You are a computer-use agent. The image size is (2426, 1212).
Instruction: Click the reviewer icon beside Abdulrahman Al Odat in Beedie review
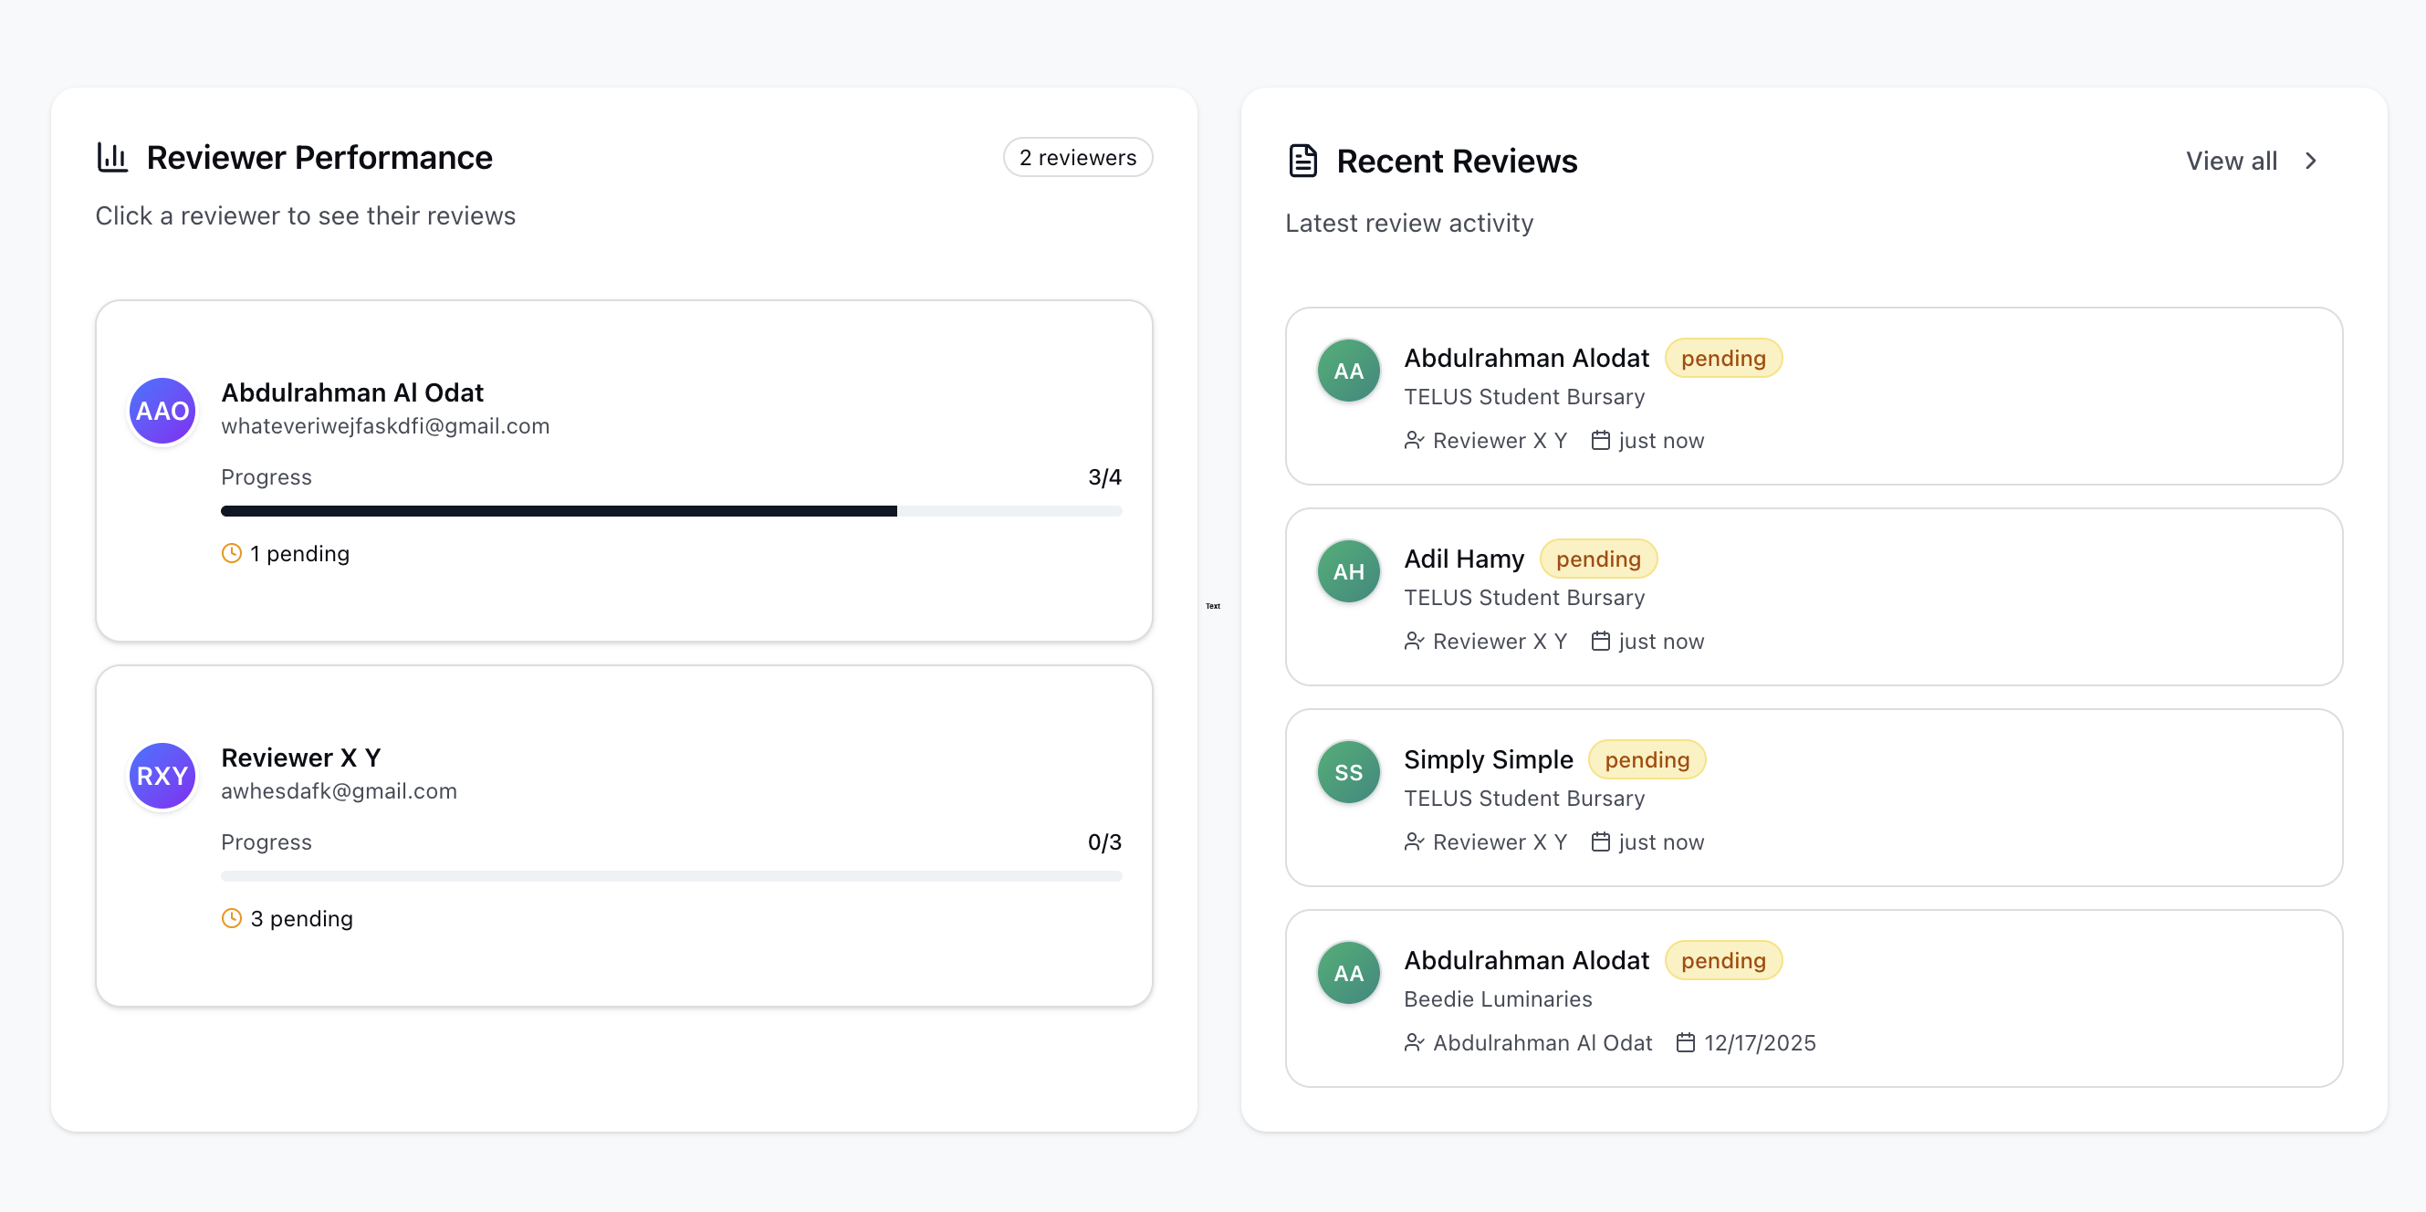click(1413, 1041)
